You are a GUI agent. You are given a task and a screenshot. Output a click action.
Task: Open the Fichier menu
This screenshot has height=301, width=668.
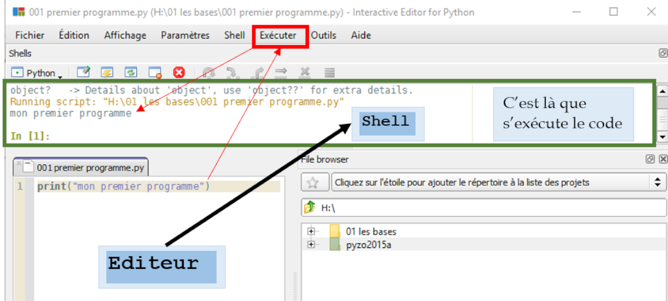[30, 35]
